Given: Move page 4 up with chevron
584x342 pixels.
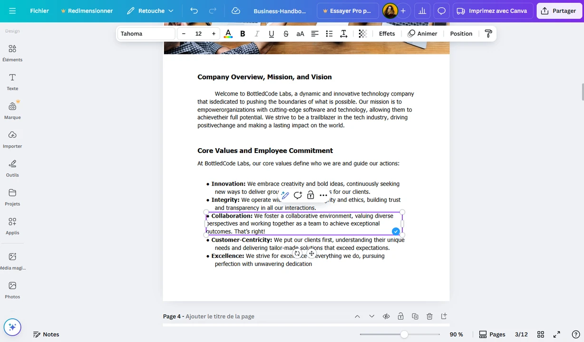Looking at the screenshot, I should pos(357,316).
